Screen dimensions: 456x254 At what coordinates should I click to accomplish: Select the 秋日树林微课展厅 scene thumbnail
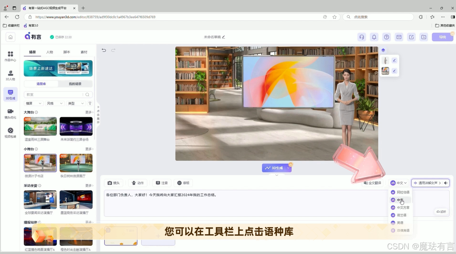[x=76, y=163]
